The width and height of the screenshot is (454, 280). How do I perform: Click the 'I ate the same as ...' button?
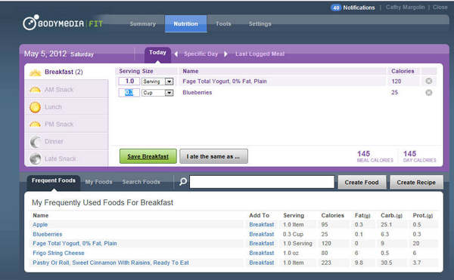point(213,156)
